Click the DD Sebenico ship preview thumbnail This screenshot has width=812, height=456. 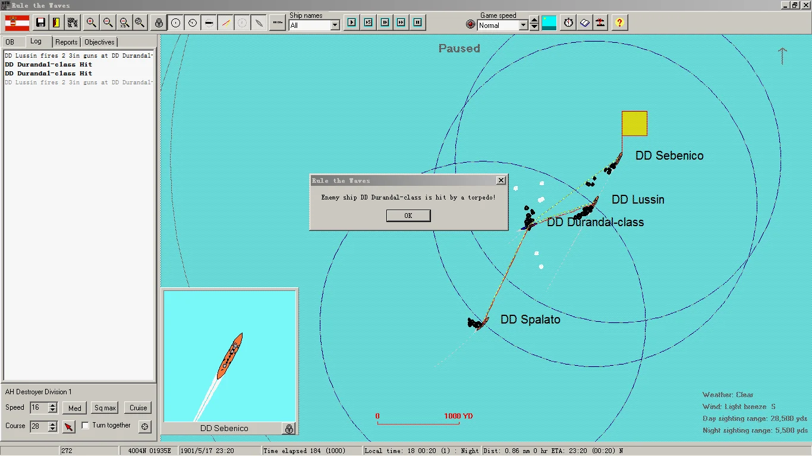click(230, 356)
